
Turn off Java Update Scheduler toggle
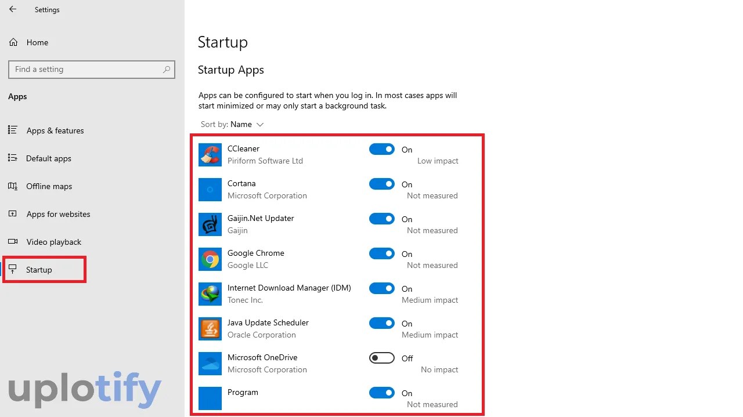(x=382, y=323)
